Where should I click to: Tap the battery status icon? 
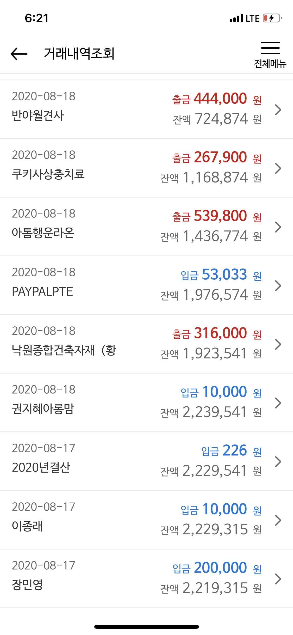point(272,18)
